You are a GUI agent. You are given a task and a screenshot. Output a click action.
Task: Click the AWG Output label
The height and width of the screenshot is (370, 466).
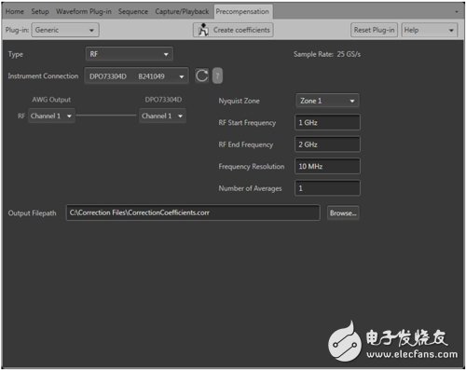[x=51, y=100]
